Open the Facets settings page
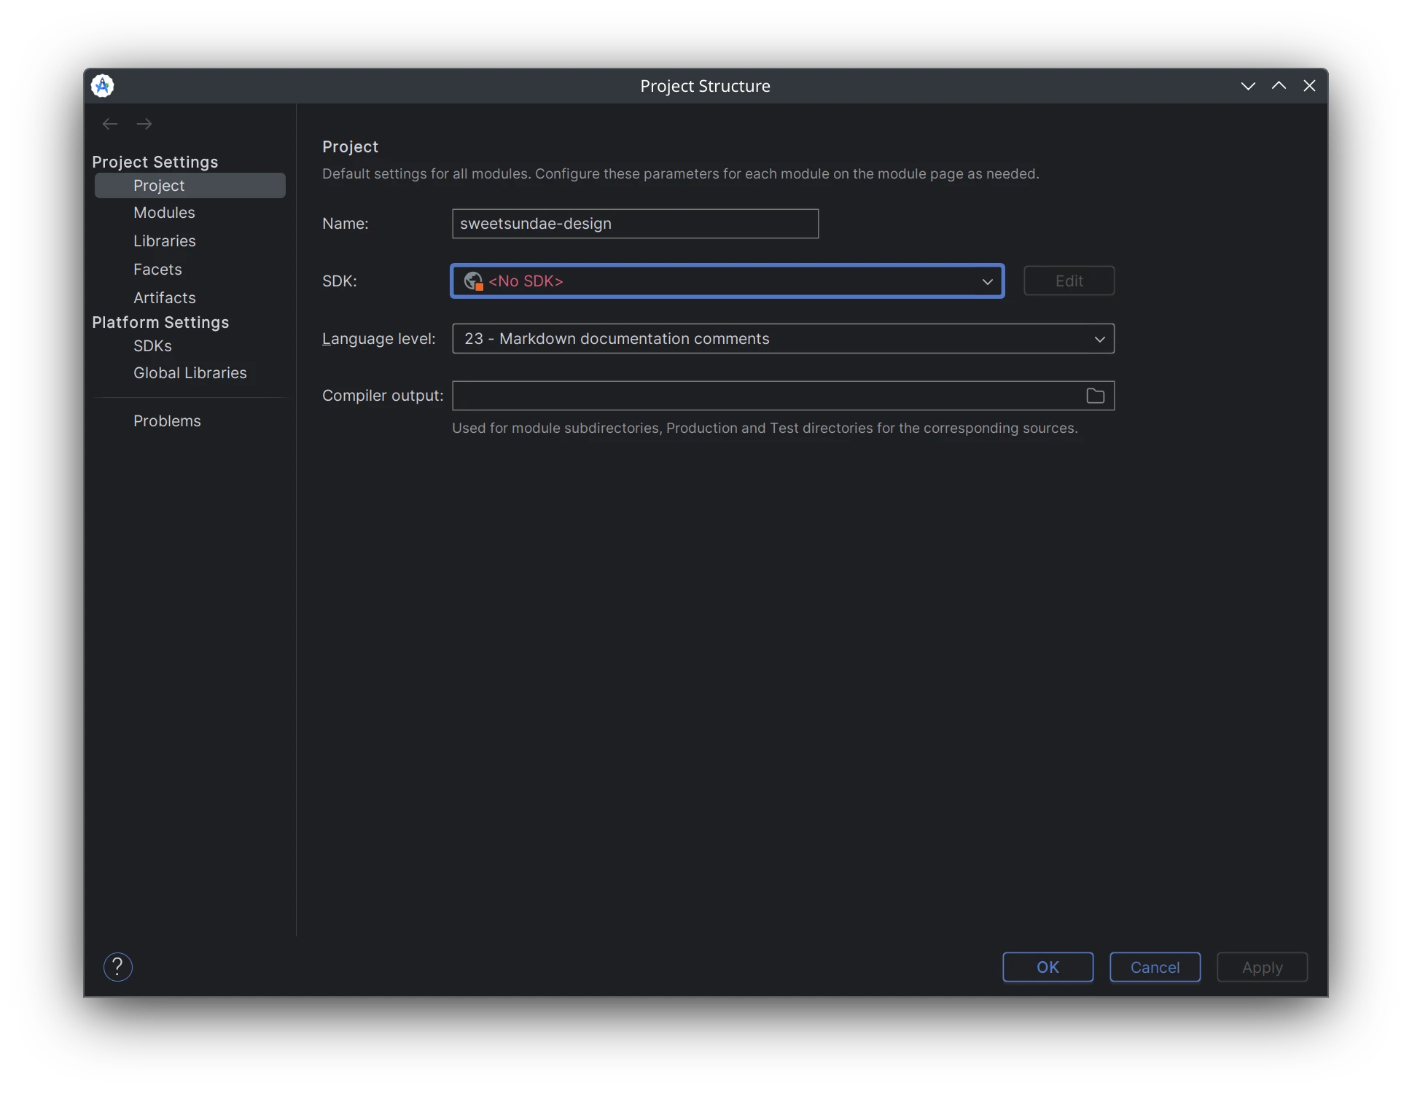The height and width of the screenshot is (1096, 1412). [157, 269]
